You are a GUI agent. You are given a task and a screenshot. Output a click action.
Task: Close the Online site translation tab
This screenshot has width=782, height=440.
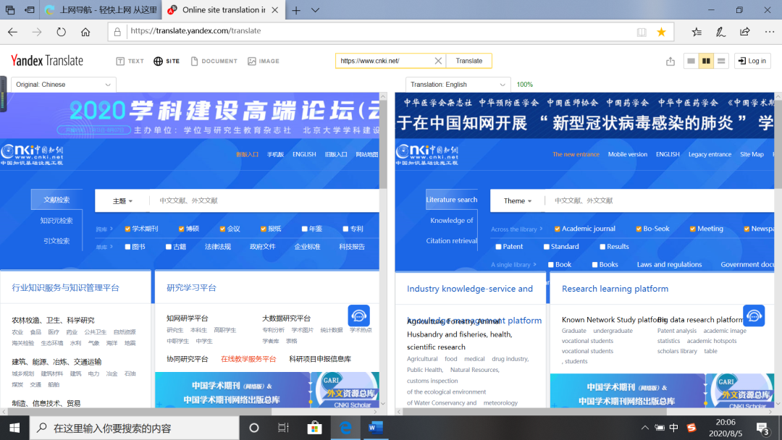coord(275,10)
